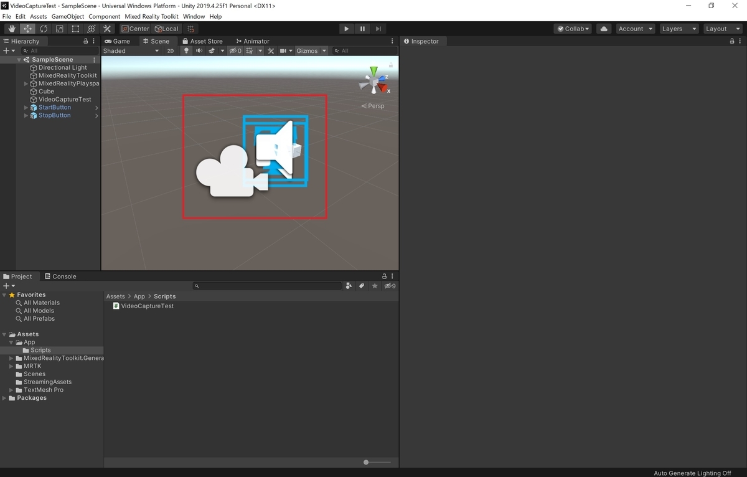
Task: Select the Scale tool
Action: click(x=59, y=29)
